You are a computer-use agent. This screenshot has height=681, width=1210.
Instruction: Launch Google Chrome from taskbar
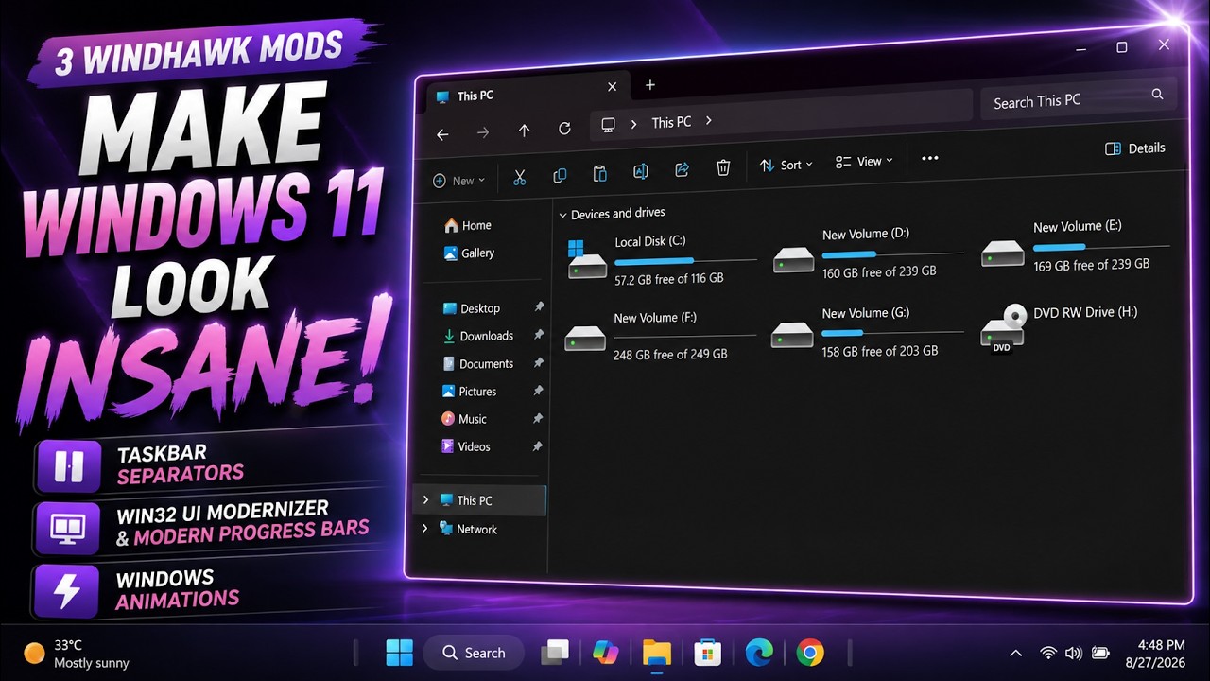click(810, 653)
